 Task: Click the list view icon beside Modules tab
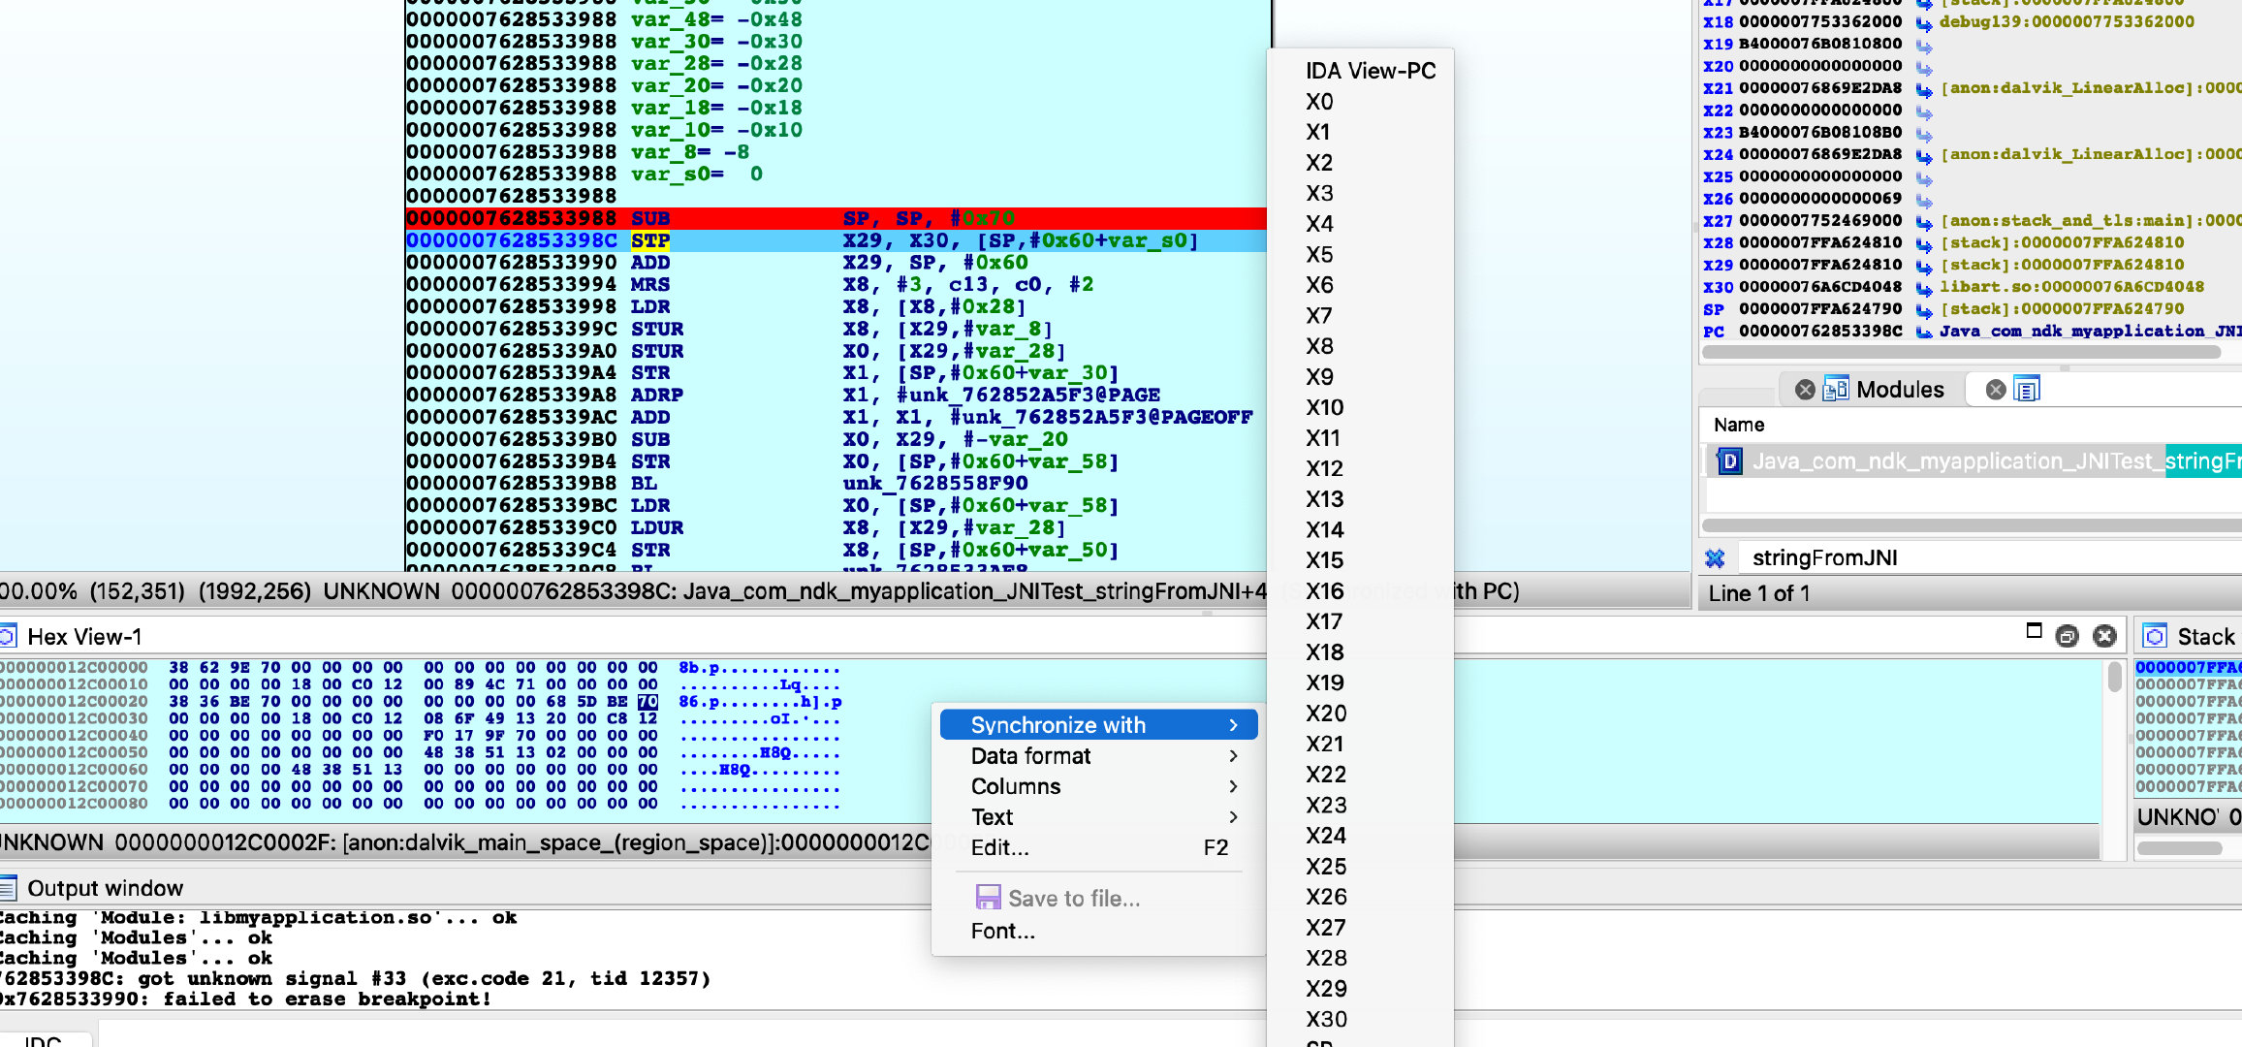click(2027, 390)
